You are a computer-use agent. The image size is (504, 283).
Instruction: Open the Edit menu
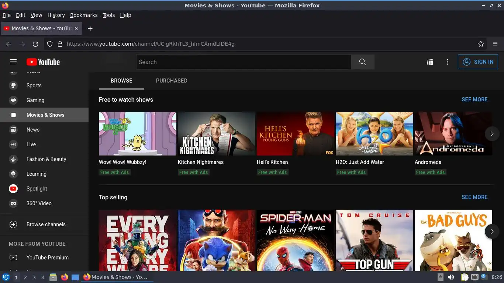point(21,15)
